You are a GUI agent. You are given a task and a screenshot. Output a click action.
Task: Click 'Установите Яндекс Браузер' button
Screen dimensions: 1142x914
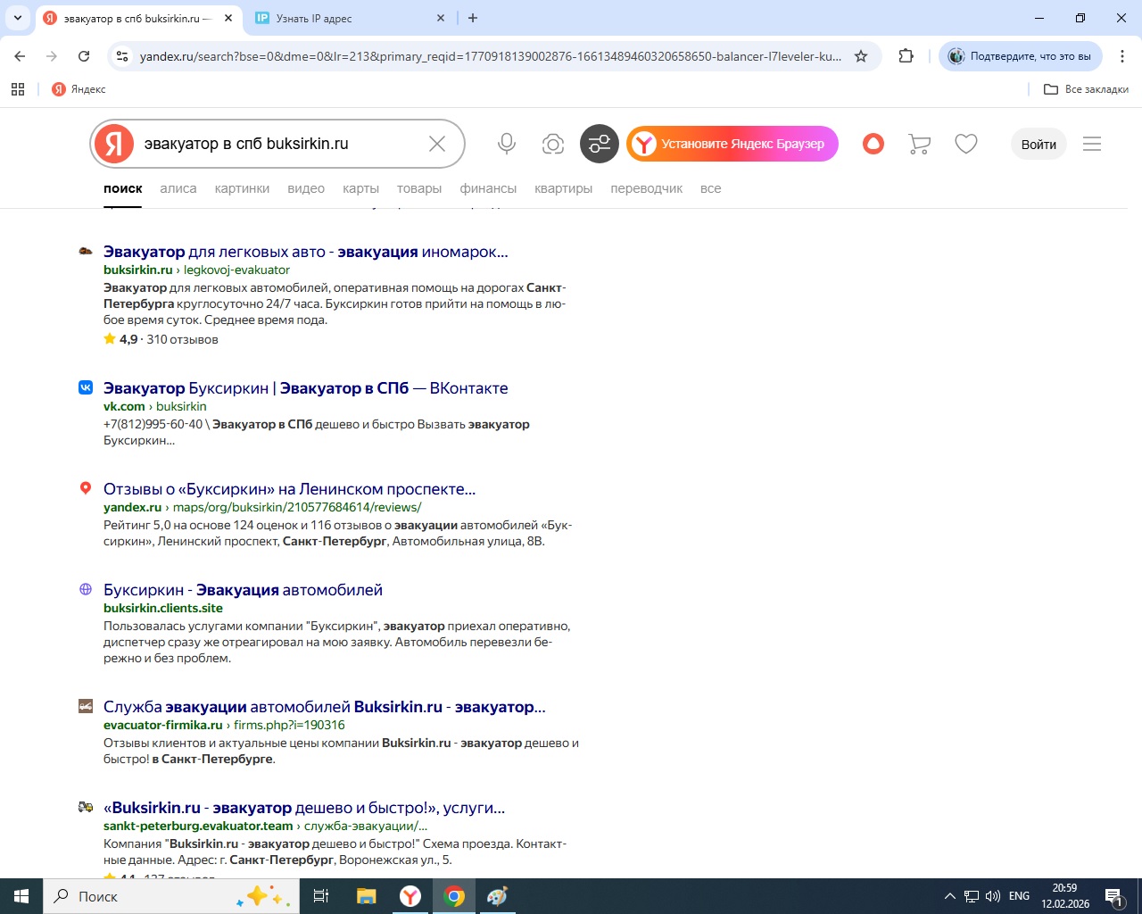[x=732, y=144]
